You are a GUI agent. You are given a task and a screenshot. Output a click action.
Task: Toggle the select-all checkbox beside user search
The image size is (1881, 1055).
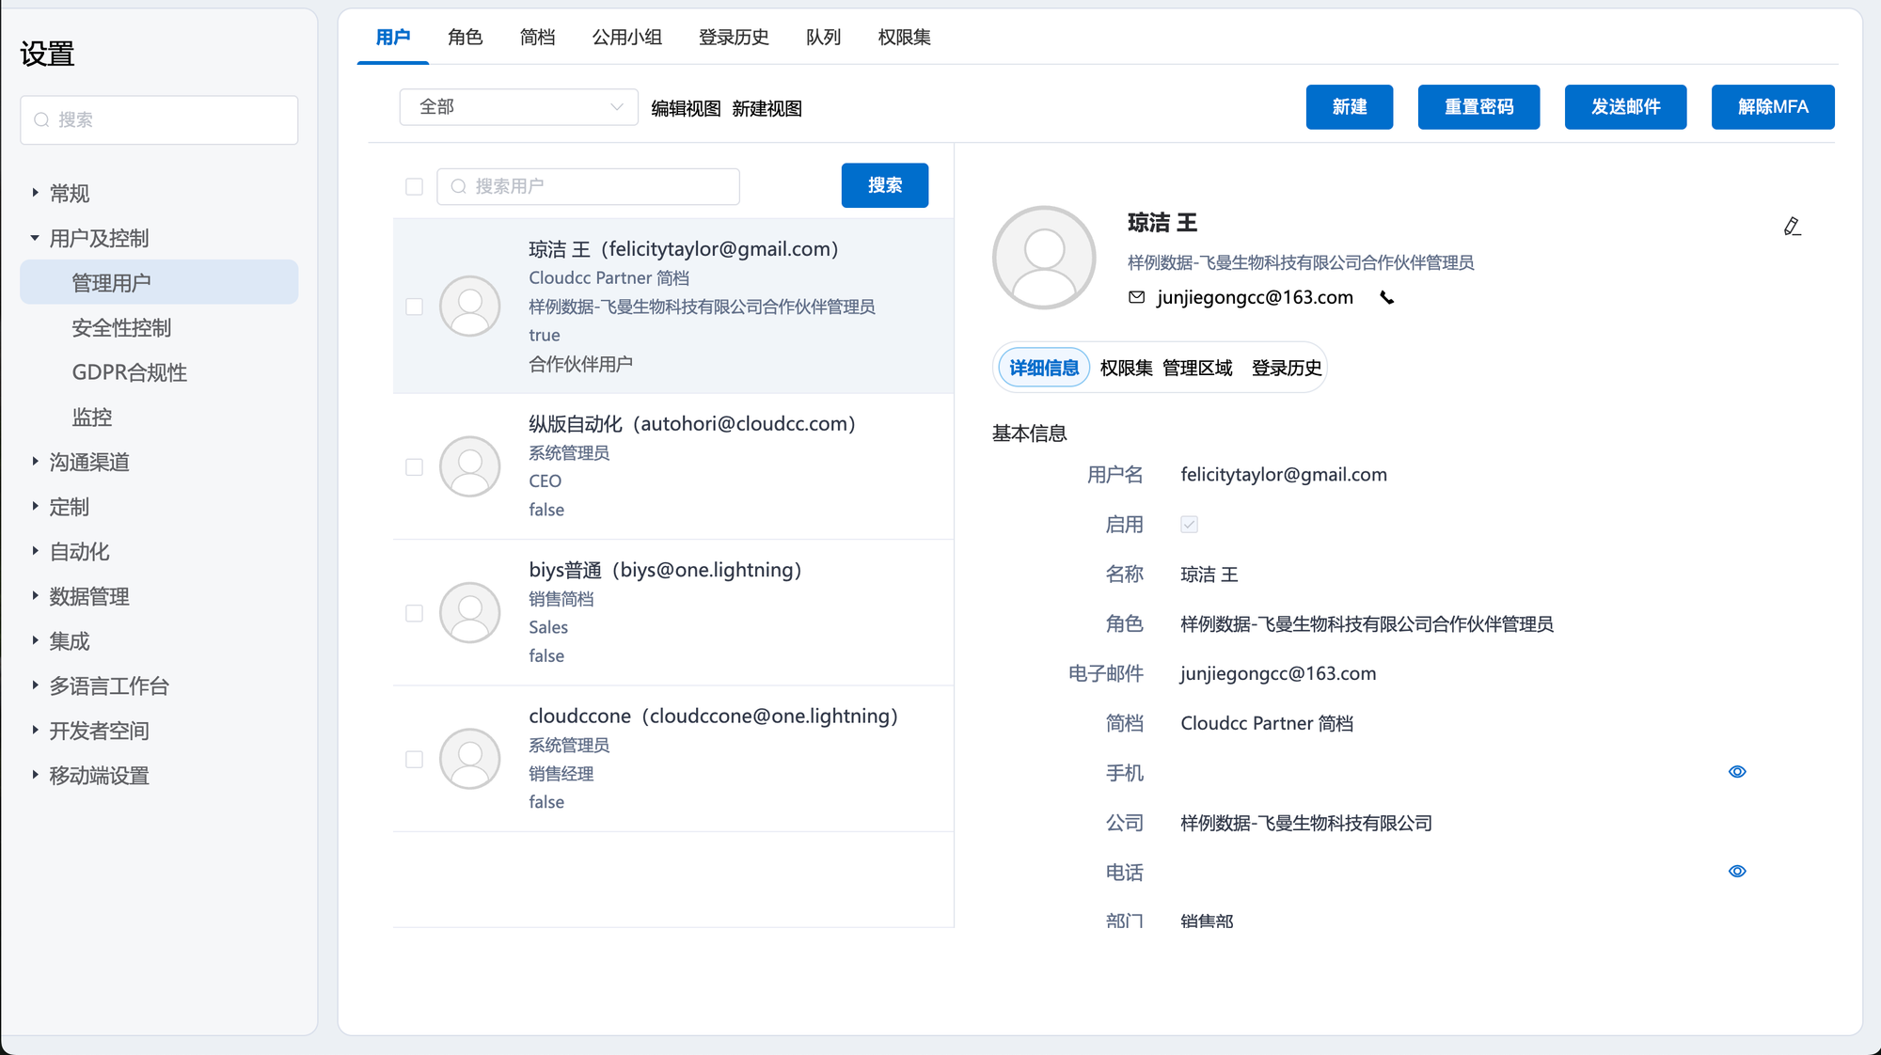(x=414, y=186)
